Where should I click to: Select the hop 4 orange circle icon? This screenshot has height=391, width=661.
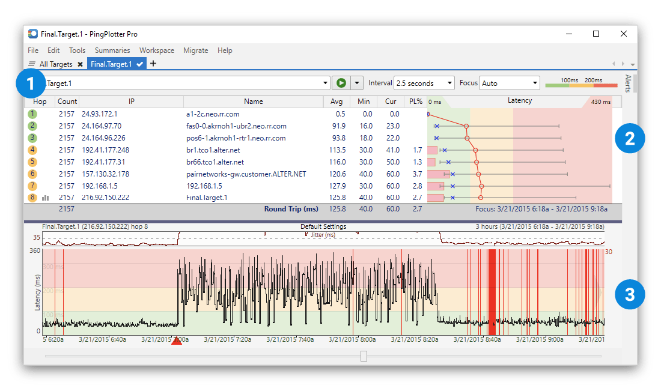tap(32, 150)
